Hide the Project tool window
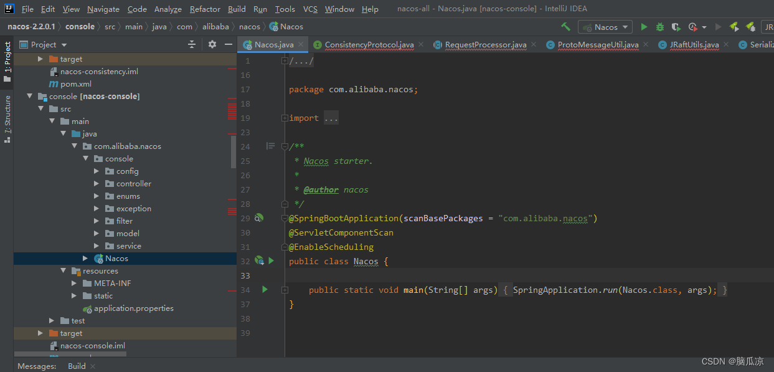Screen dimensions: 774x372 229,44
